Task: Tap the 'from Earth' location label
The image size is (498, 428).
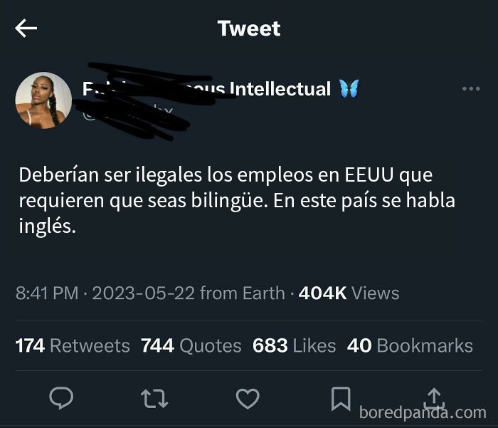Action: [x=243, y=293]
